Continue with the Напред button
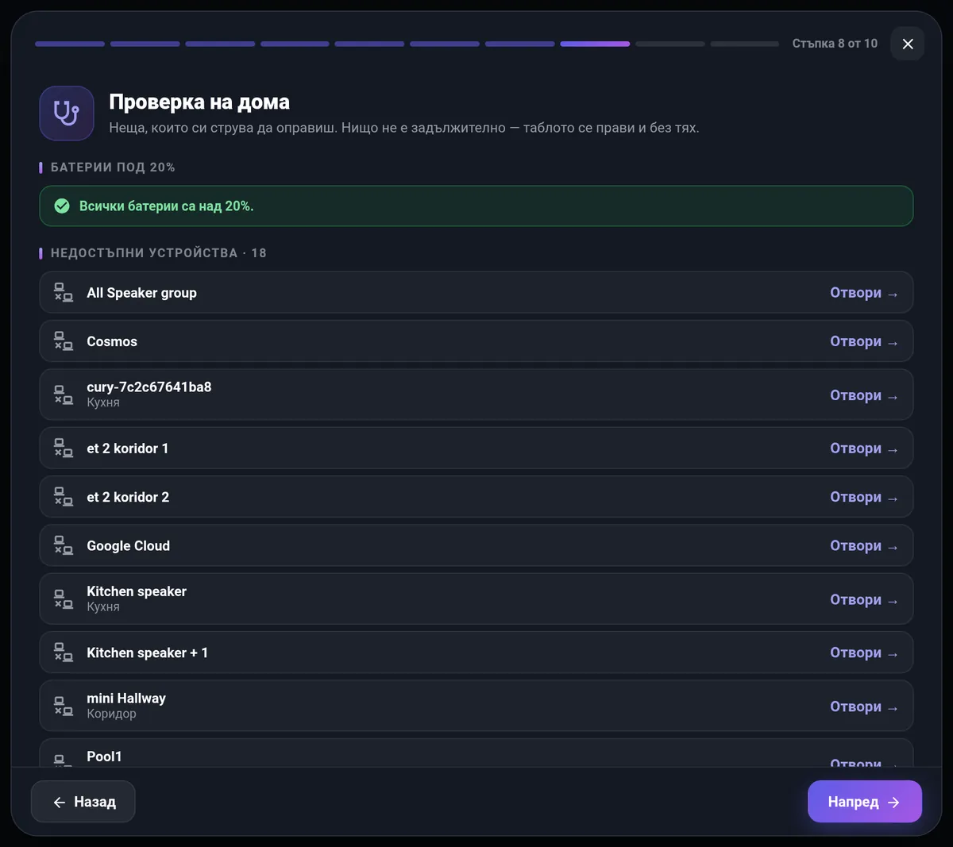Screen dimensions: 953x847 [x=865, y=802]
